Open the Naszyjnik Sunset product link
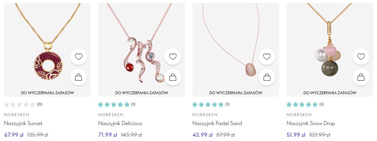The height and width of the screenshot is (141, 377). pyautogui.click(x=23, y=123)
